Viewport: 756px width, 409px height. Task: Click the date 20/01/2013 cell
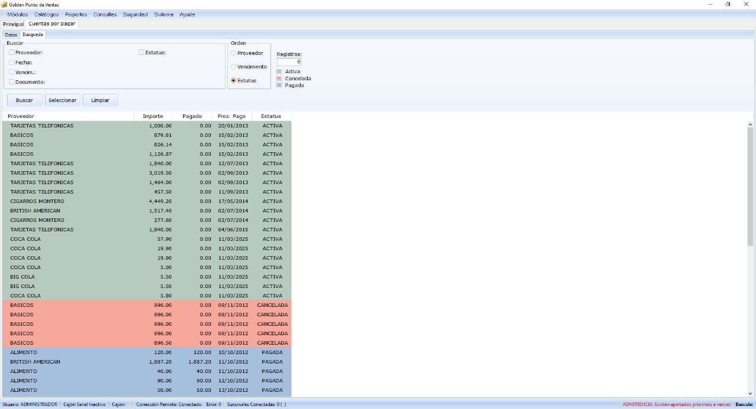[x=233, y=126]
